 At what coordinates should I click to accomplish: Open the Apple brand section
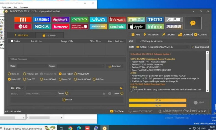[x=136, y=27]
